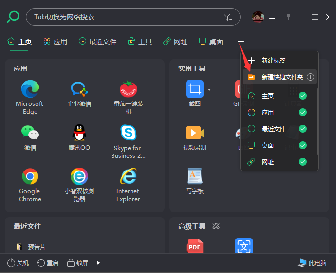Launch 微信 app icon
This screenshot has height=273, width=336.
tap(30, 133)
